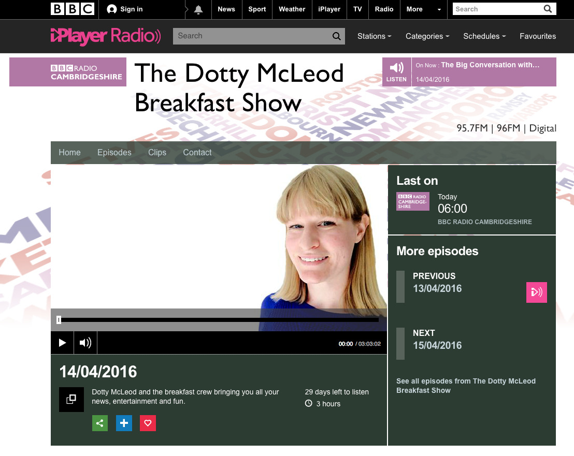Image resolution: width=574 pixels, height=456 pixels.
Task: Click the green share icon
Action: [x=99, y=423]
